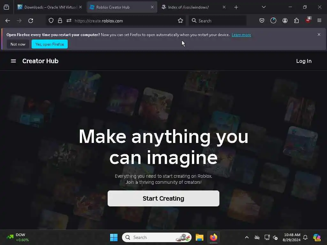The height and width of the screenshot is (245, 327).
Task: Dismiss the Firefox startup notification bar
Action: point(319,34)
